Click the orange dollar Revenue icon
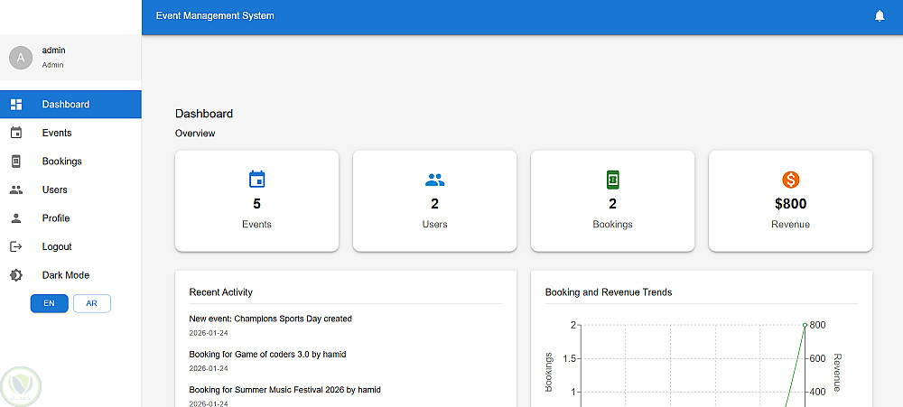 pos(790,180)
